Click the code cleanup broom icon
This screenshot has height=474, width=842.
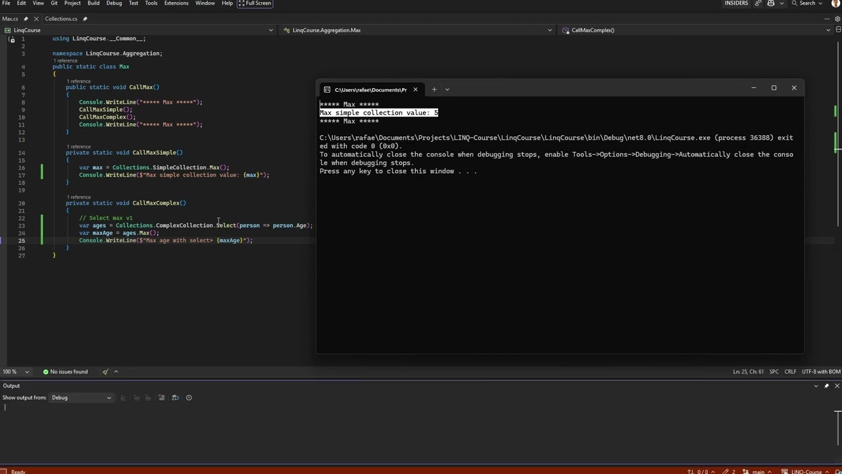pyautogui.click(x=105, y=372)
